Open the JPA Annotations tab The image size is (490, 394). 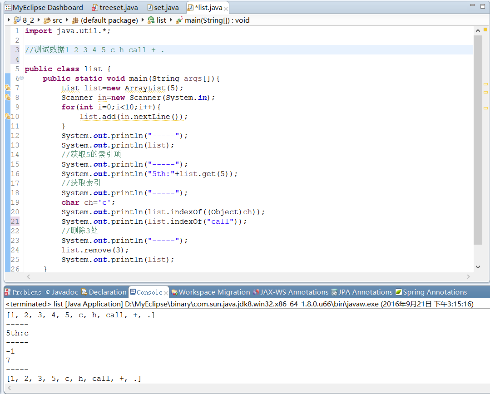[x=362, y=292]
